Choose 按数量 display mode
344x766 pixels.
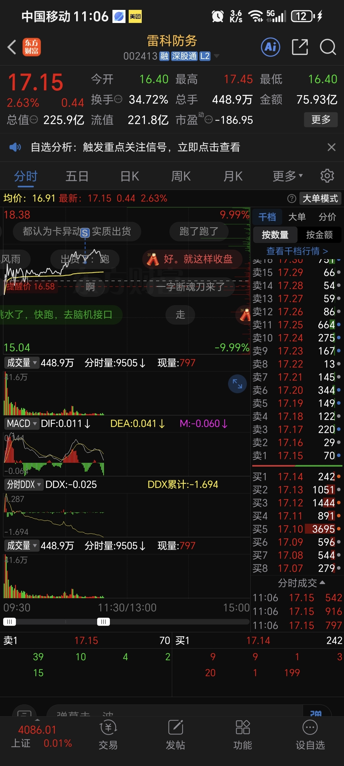pyautogui.click(x=275, y=235)
